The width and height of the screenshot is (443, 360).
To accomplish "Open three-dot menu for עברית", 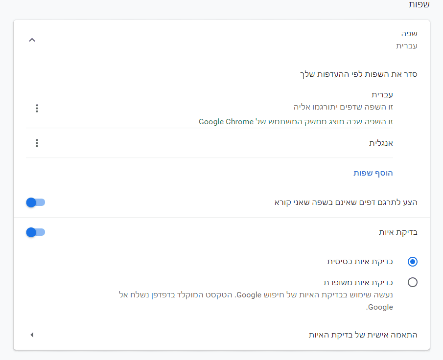I will pyautogui.click(x=37, y=108).
